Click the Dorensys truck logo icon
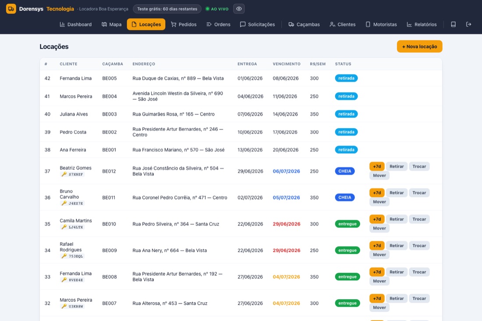 11,9
